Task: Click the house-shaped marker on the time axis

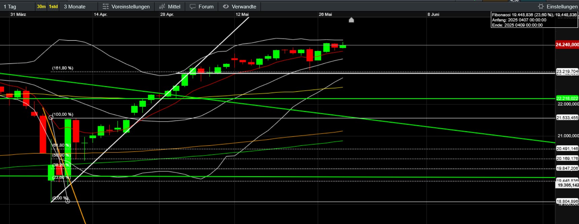Action: click(351, 20)
